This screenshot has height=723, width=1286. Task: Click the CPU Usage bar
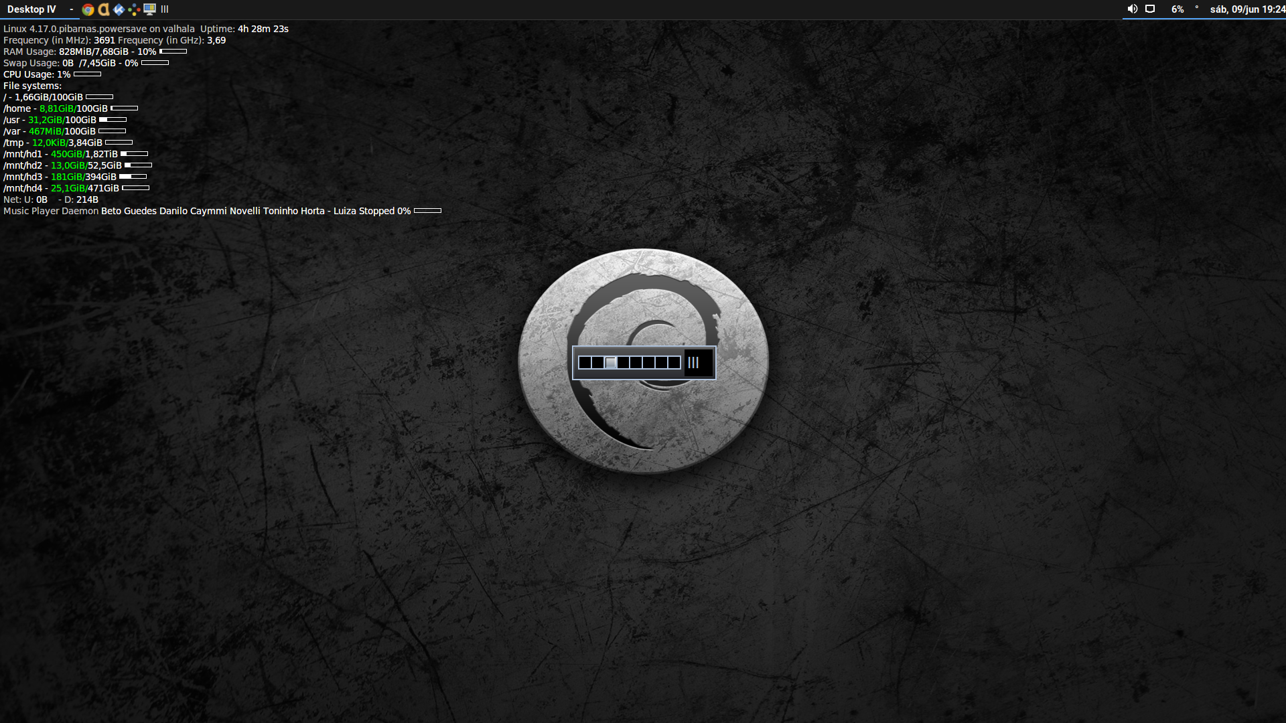(x=87, y=74)
